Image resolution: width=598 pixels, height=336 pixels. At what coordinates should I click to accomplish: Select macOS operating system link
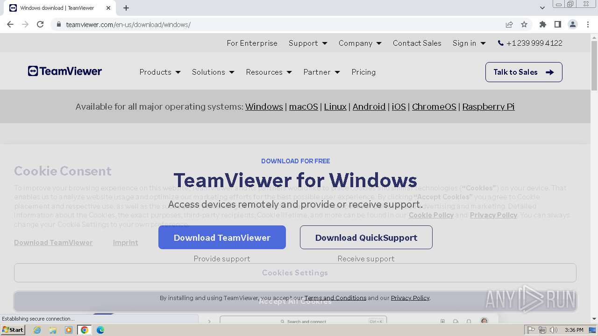click(x=304, y=106)
